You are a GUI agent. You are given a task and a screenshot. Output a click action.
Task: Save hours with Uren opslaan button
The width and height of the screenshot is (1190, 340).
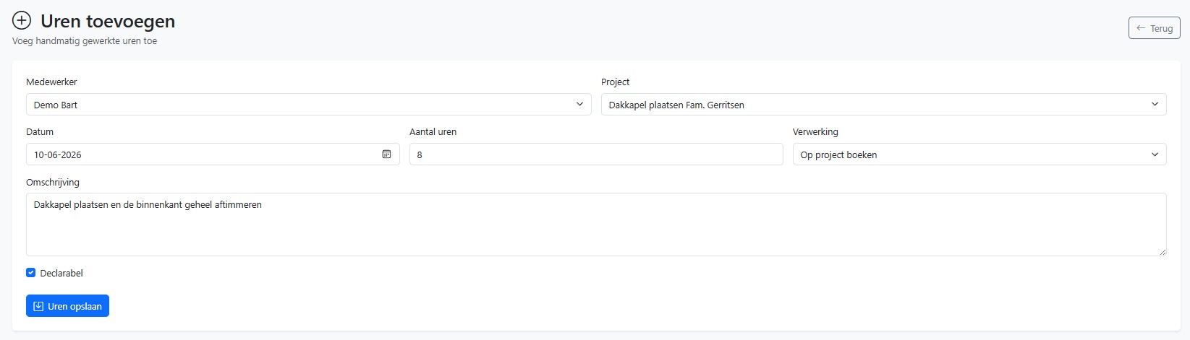67,306
